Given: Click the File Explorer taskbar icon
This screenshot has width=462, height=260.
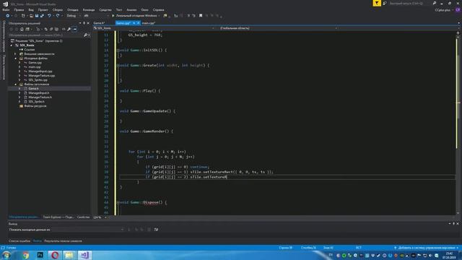Looking at the screenshot, I should [x=69, y=255].
